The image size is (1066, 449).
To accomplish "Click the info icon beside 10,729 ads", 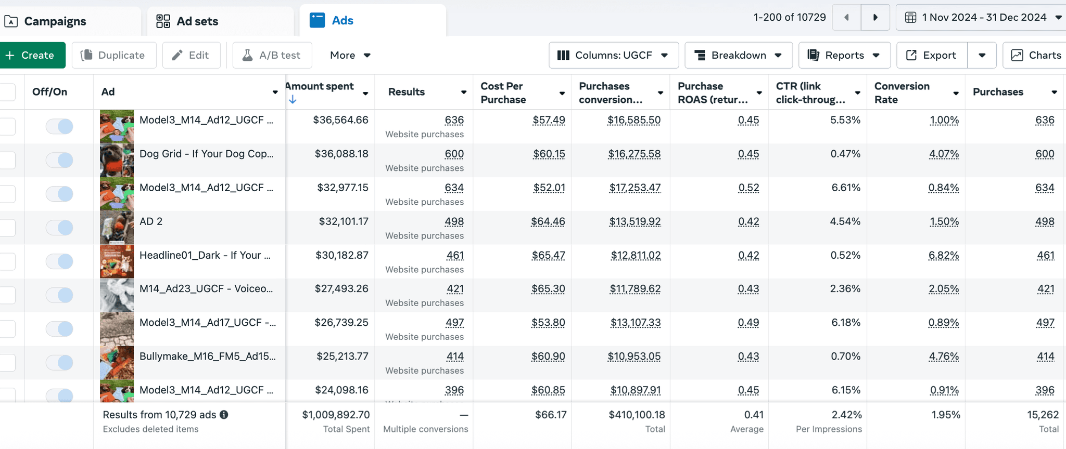I will point(224,415).
